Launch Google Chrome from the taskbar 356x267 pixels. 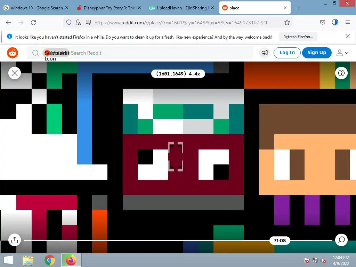50,260
